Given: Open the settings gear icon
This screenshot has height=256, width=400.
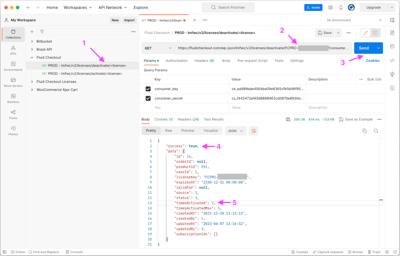Looking at the screenshot, I should point(330,8).
